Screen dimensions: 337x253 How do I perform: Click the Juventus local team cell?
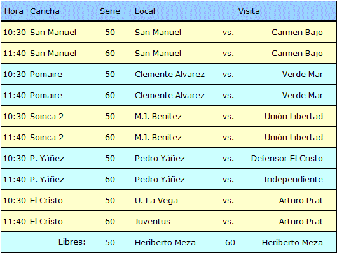(153, 222)
